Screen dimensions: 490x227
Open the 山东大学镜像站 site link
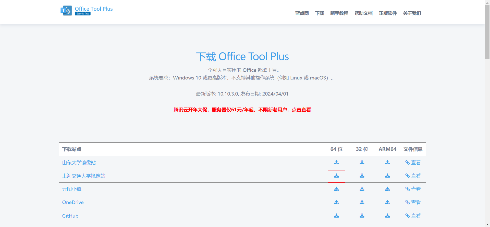79,163
